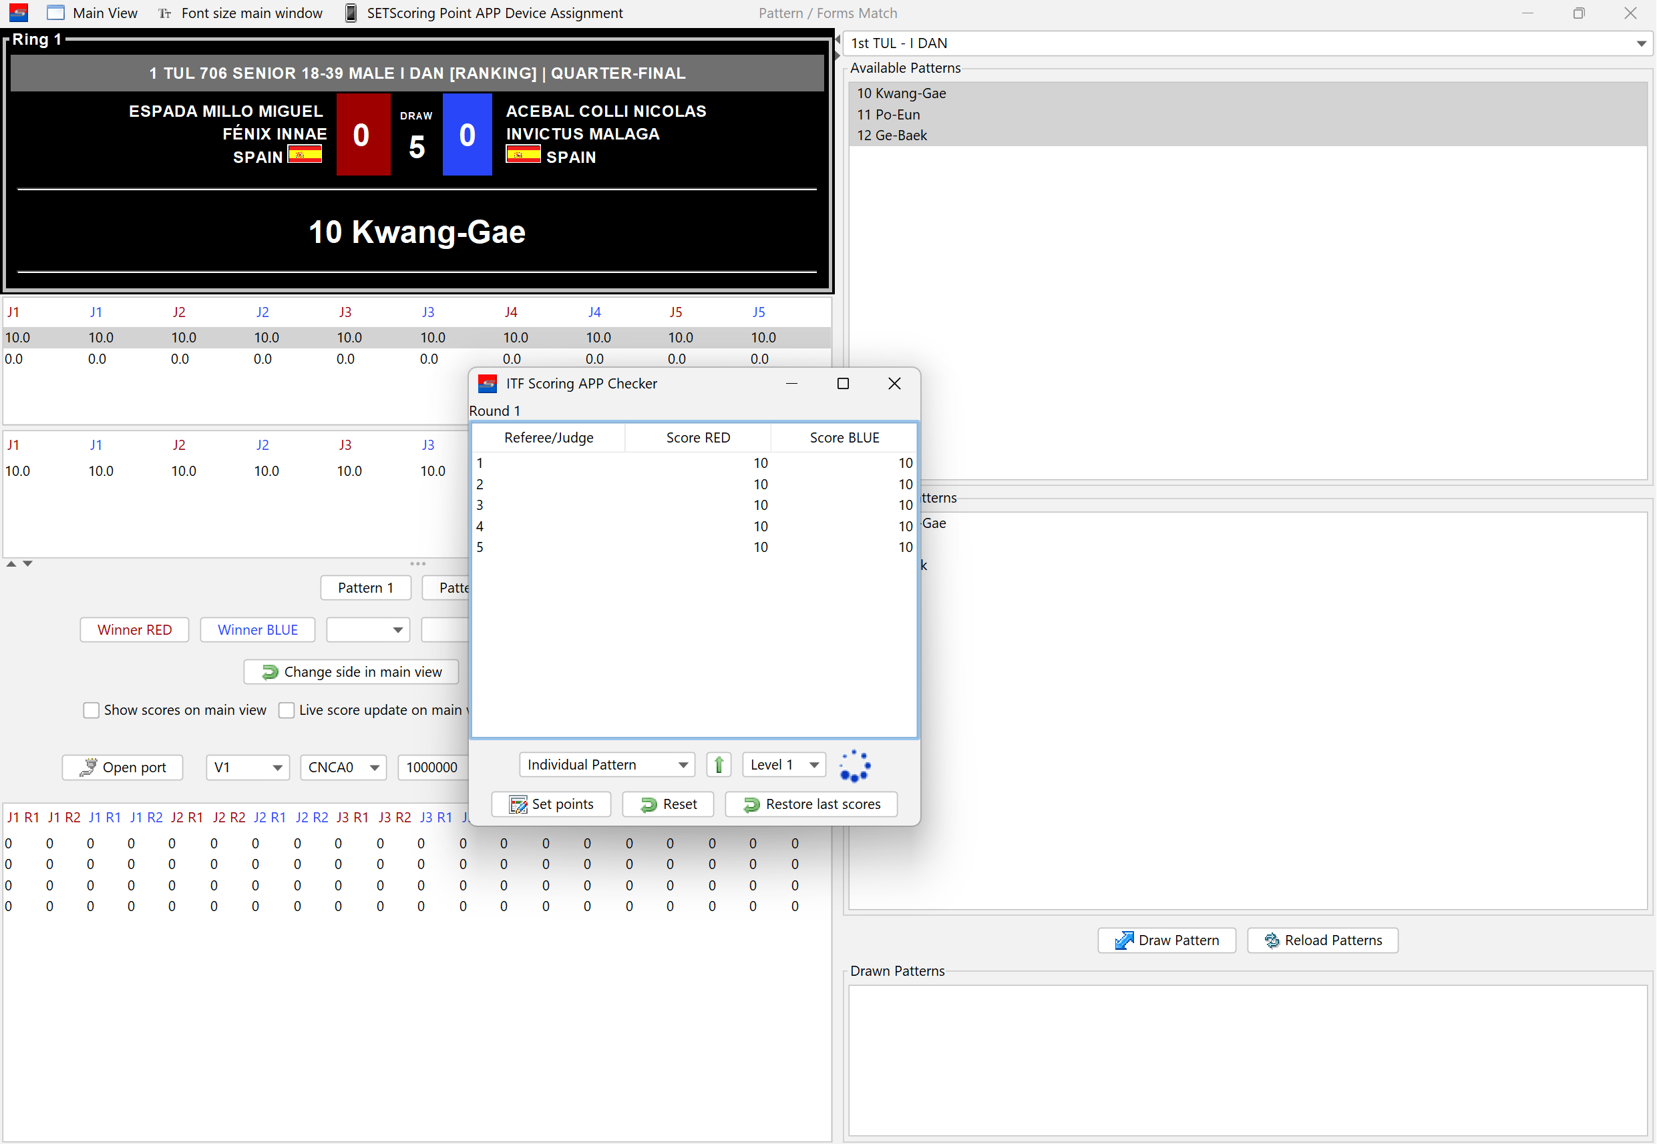Image resolution: width=1657 pixels, height=1144 pixels.
Task: Click Change side in main view
Action: tap(351, 671)
